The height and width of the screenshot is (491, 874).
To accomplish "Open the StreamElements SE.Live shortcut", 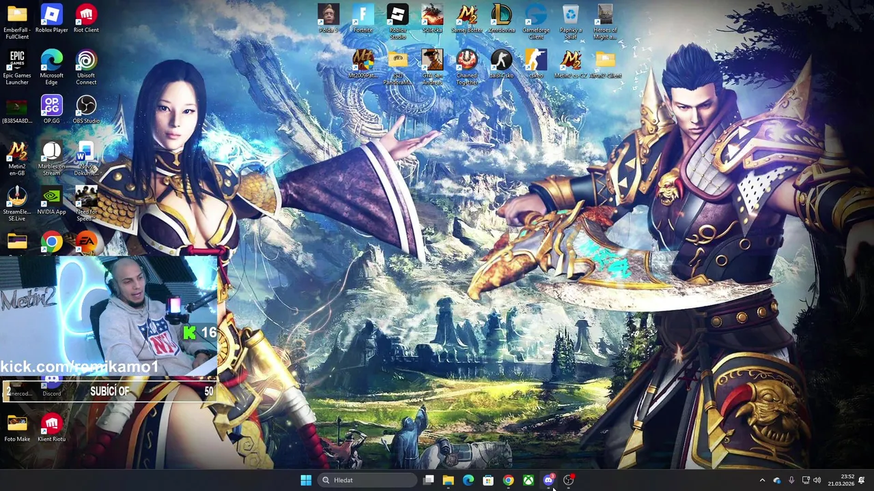I will pos(17,204).
